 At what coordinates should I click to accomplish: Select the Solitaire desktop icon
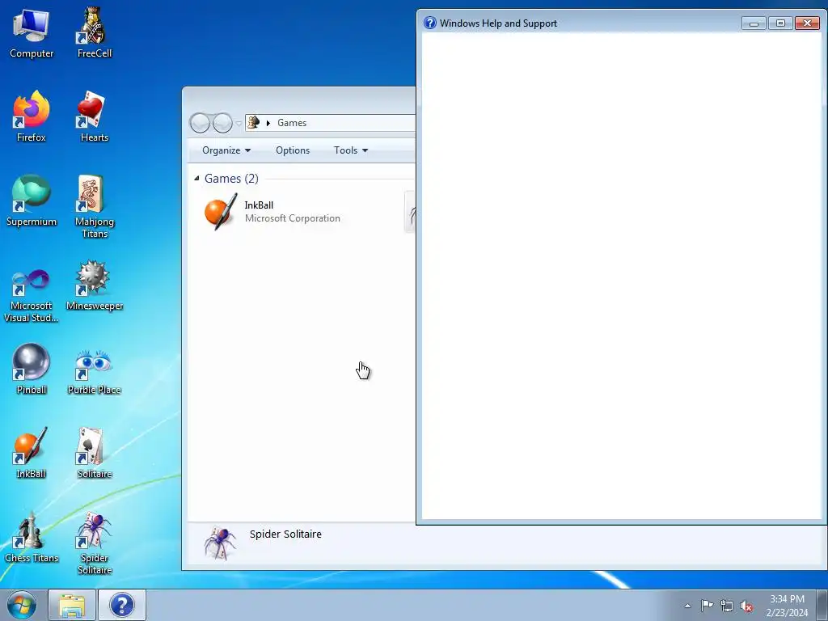click(94, 453)
